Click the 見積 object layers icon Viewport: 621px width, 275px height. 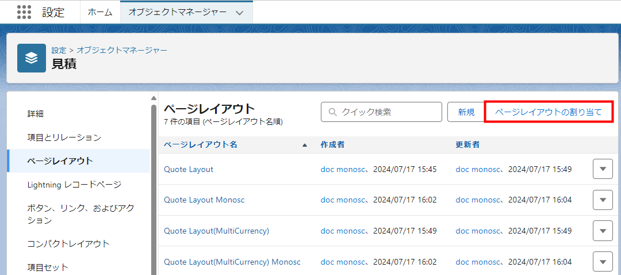(32, 58)
